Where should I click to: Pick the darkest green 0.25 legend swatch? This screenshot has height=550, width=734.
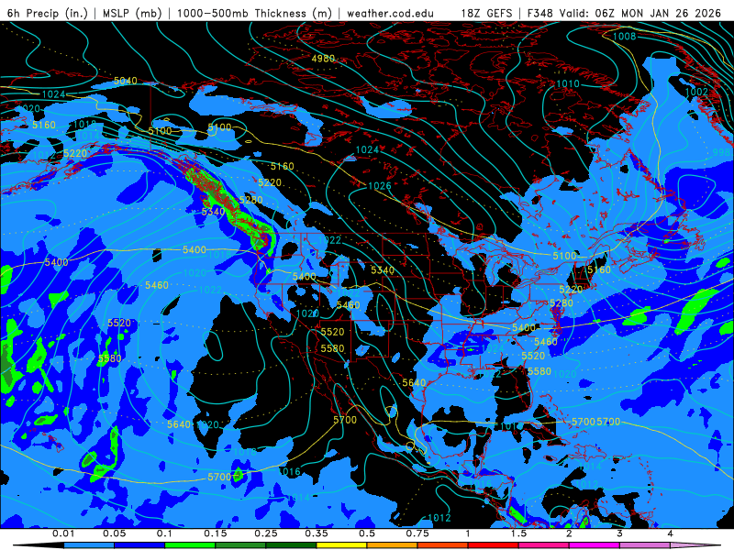point(291,545)
